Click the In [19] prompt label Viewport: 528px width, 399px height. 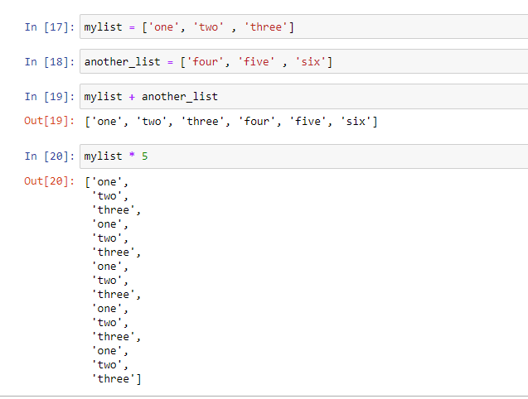(48, 97)
